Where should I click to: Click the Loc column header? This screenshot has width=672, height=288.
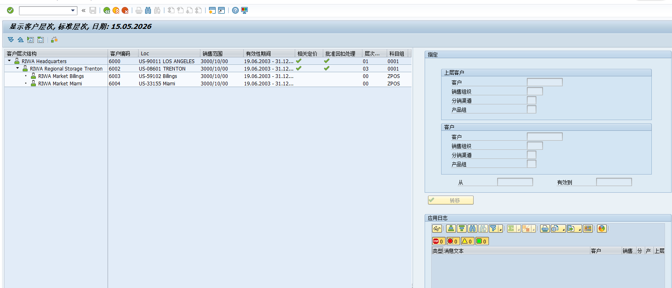coord(169,54)
